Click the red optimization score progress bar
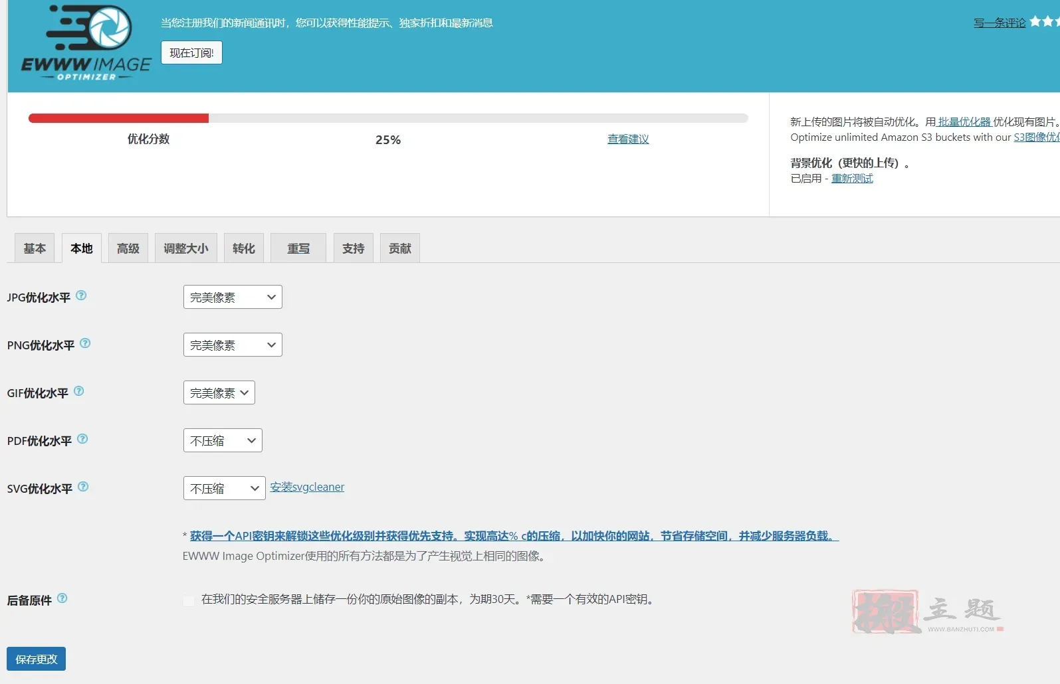This screenshot has width=1060, height=684. (118, 118)
